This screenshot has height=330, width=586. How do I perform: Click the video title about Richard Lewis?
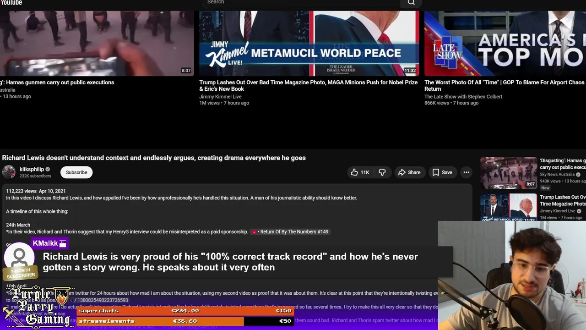[x=154, y=158]
